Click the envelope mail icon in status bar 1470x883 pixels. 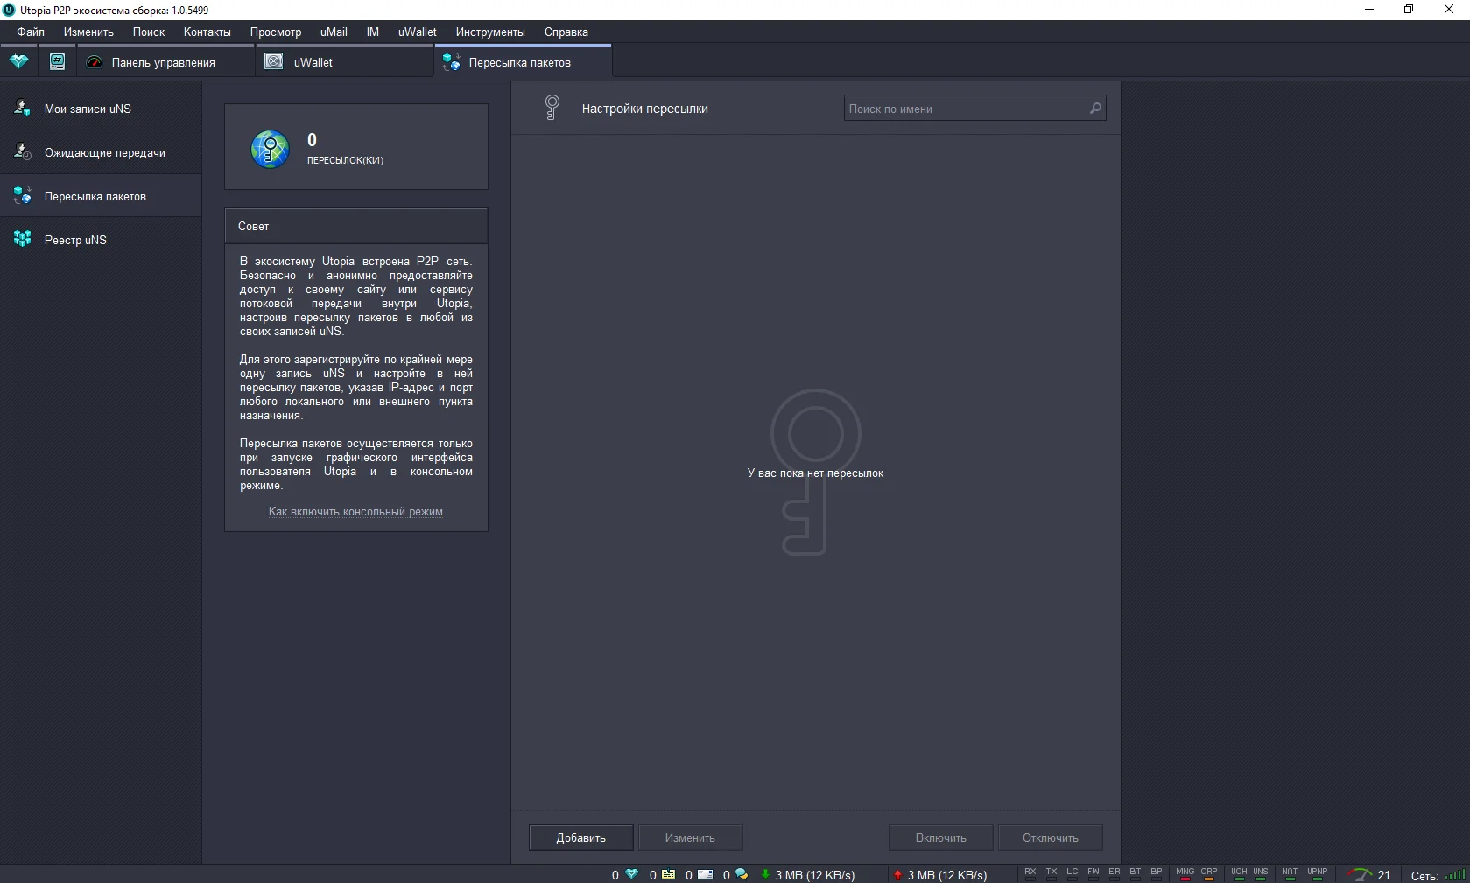[705, 874]
